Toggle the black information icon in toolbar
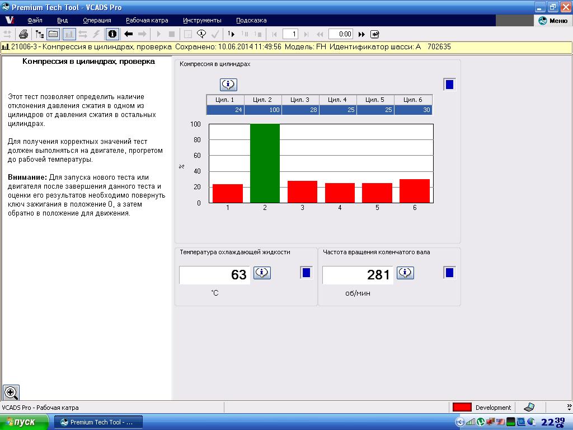 [x=112, y=34]
